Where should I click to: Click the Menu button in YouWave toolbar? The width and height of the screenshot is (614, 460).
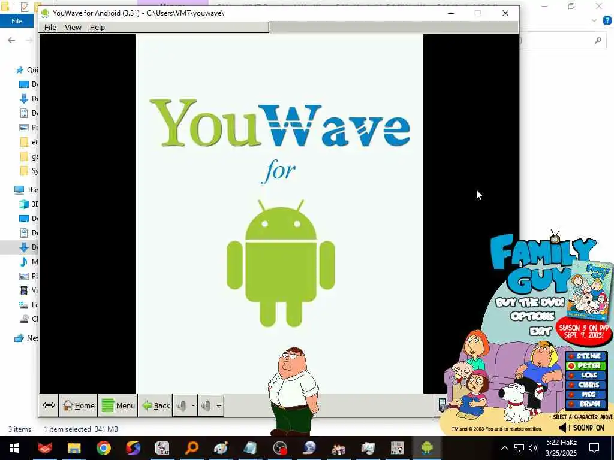tap(118, 405)
